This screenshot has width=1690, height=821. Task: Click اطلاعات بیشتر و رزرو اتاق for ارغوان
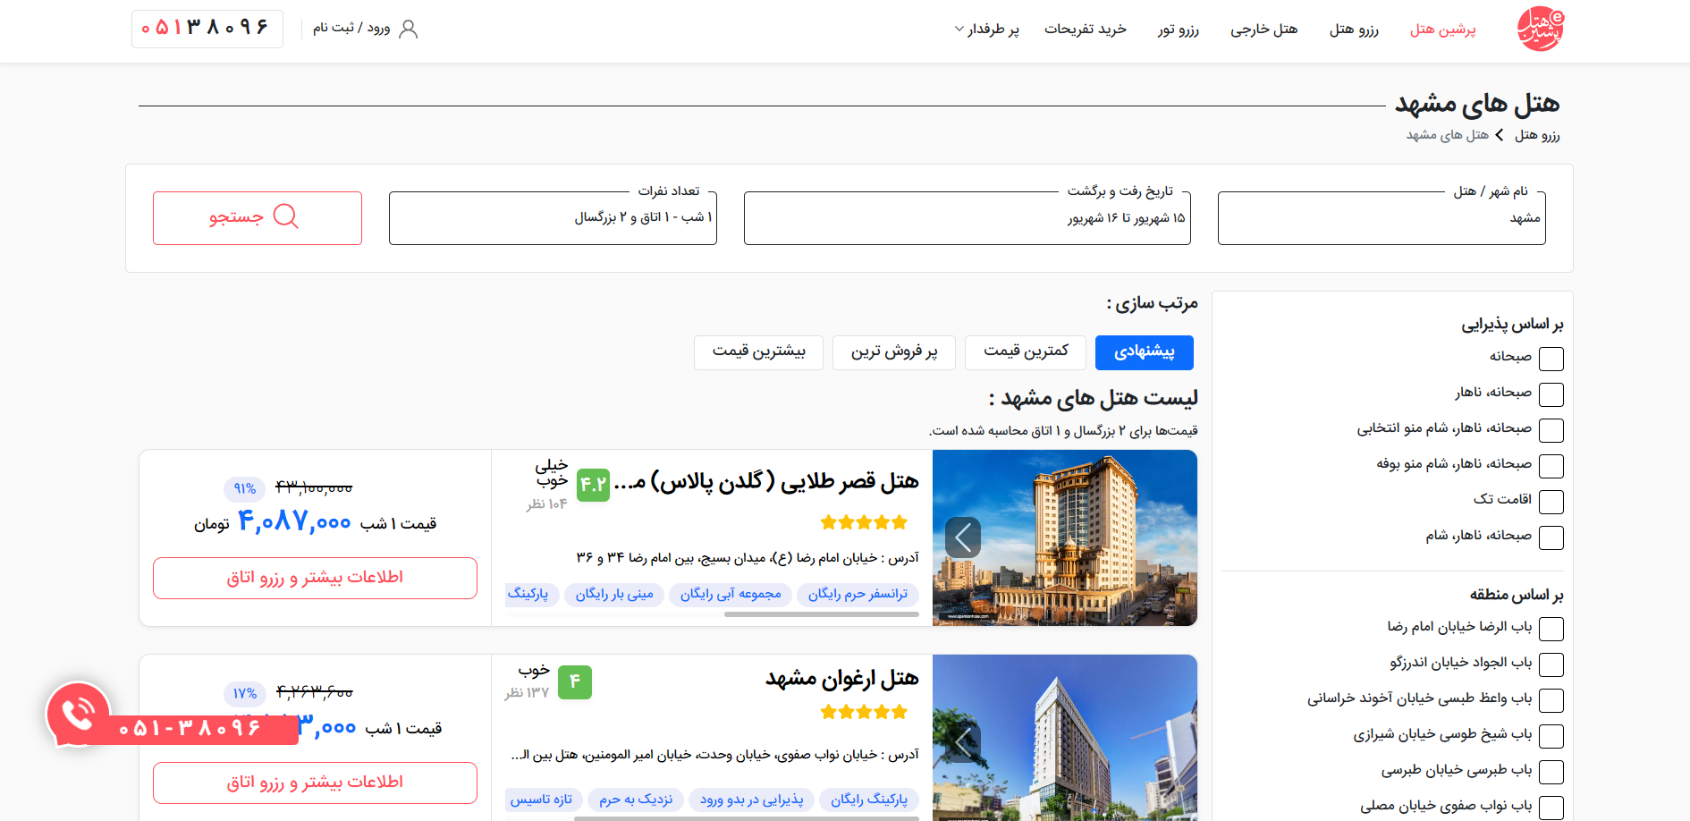click(x=315, y=783)
